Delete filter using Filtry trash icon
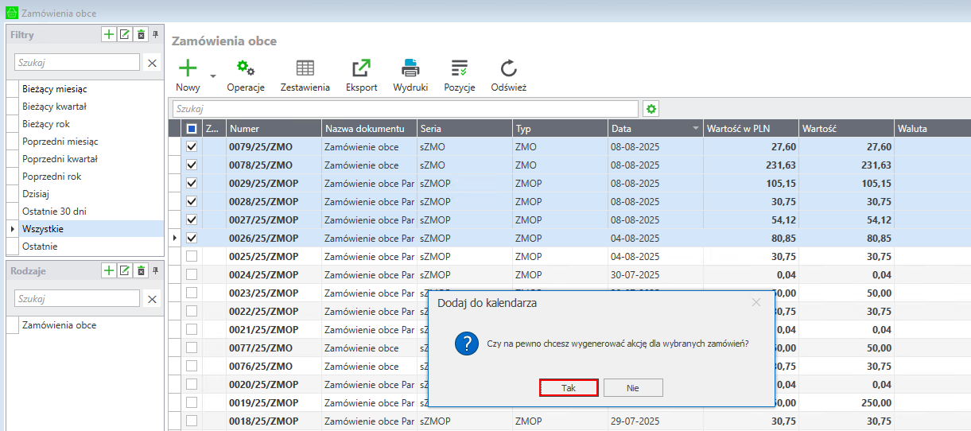 [x=141, y=34]
